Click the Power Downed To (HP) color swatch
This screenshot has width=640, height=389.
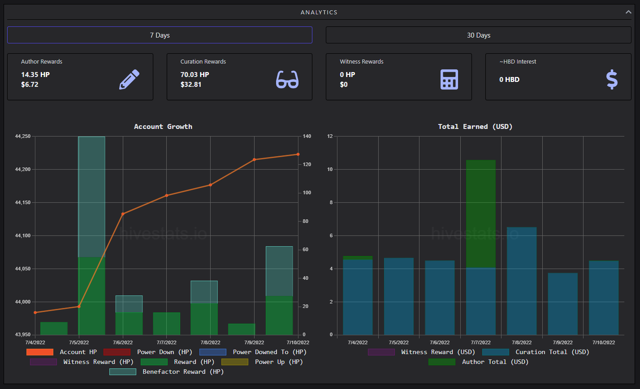coord(213,352)
